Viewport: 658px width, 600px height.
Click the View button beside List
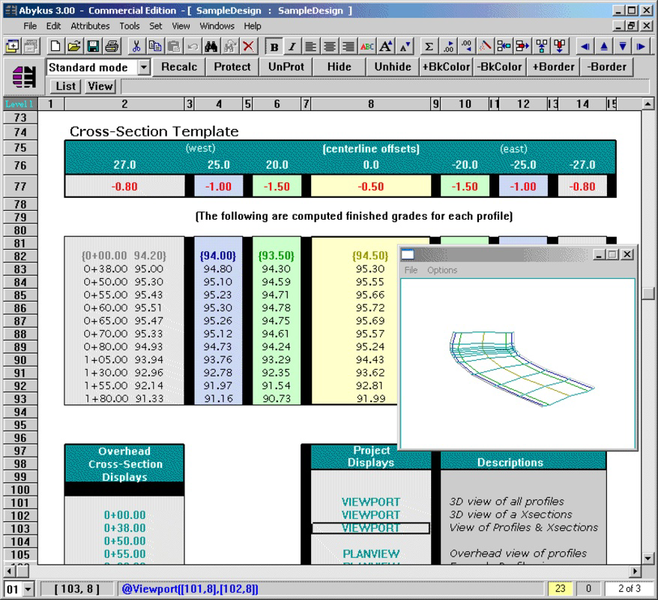pyautogui.click(x=100, y=86)
